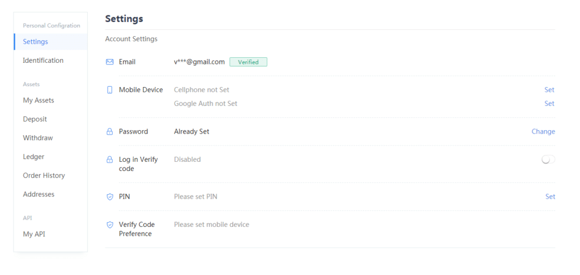Change the account password
Image resolution: width=580 pixels, height=275 pixels.
point(543,132)
